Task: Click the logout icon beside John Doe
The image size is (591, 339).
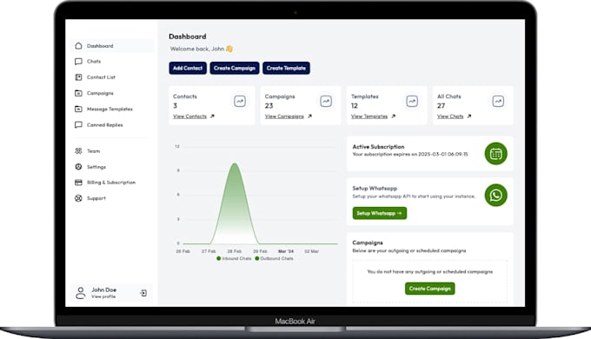Action: coord(143,293)
